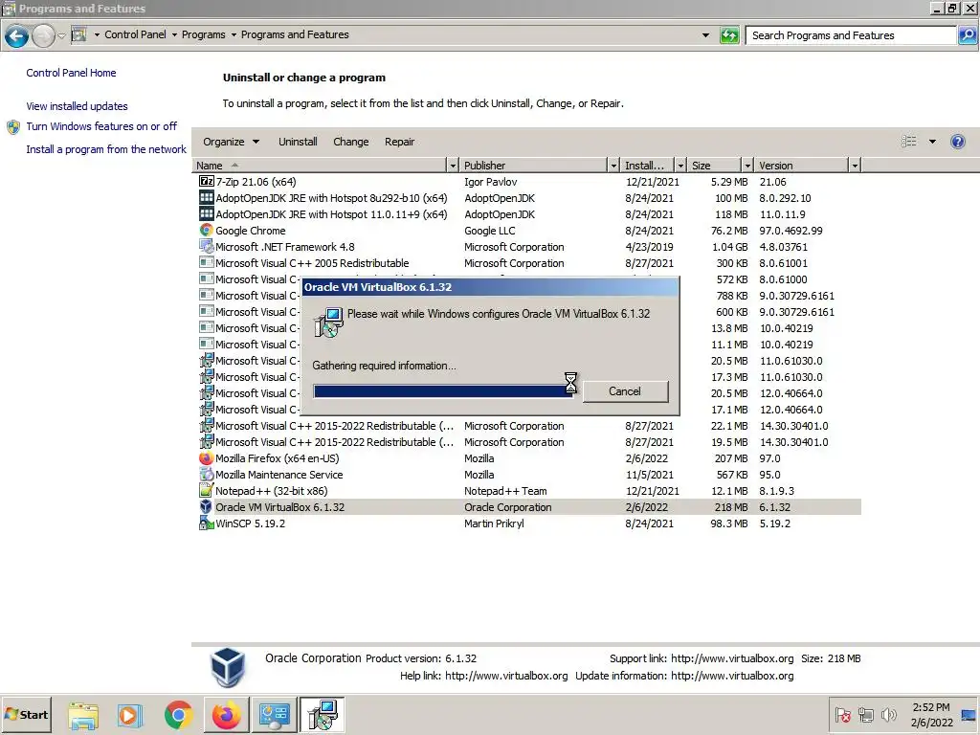Viewport: 980px width, 735px height.
Task: Open the Publisher column filter dropdown
Action: click(x=613, y=165)
